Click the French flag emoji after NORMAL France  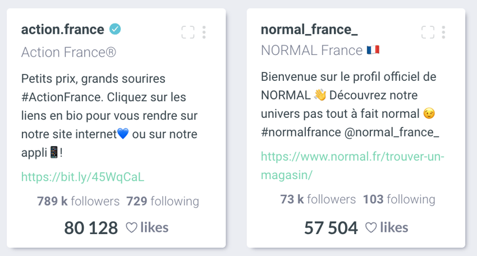(x=373, y=49)
